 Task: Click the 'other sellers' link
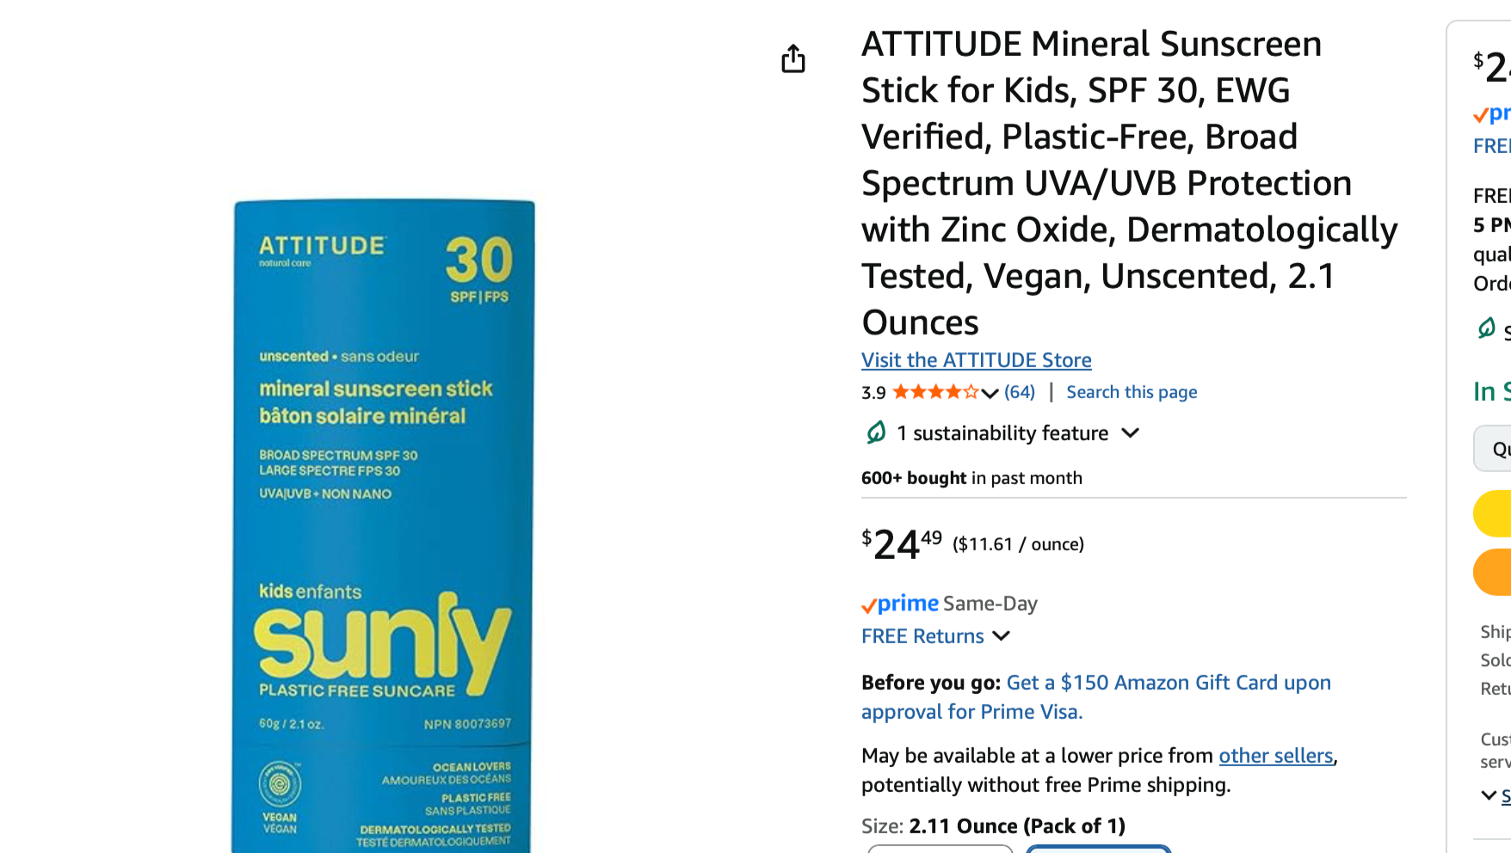tap(1275, 756)
